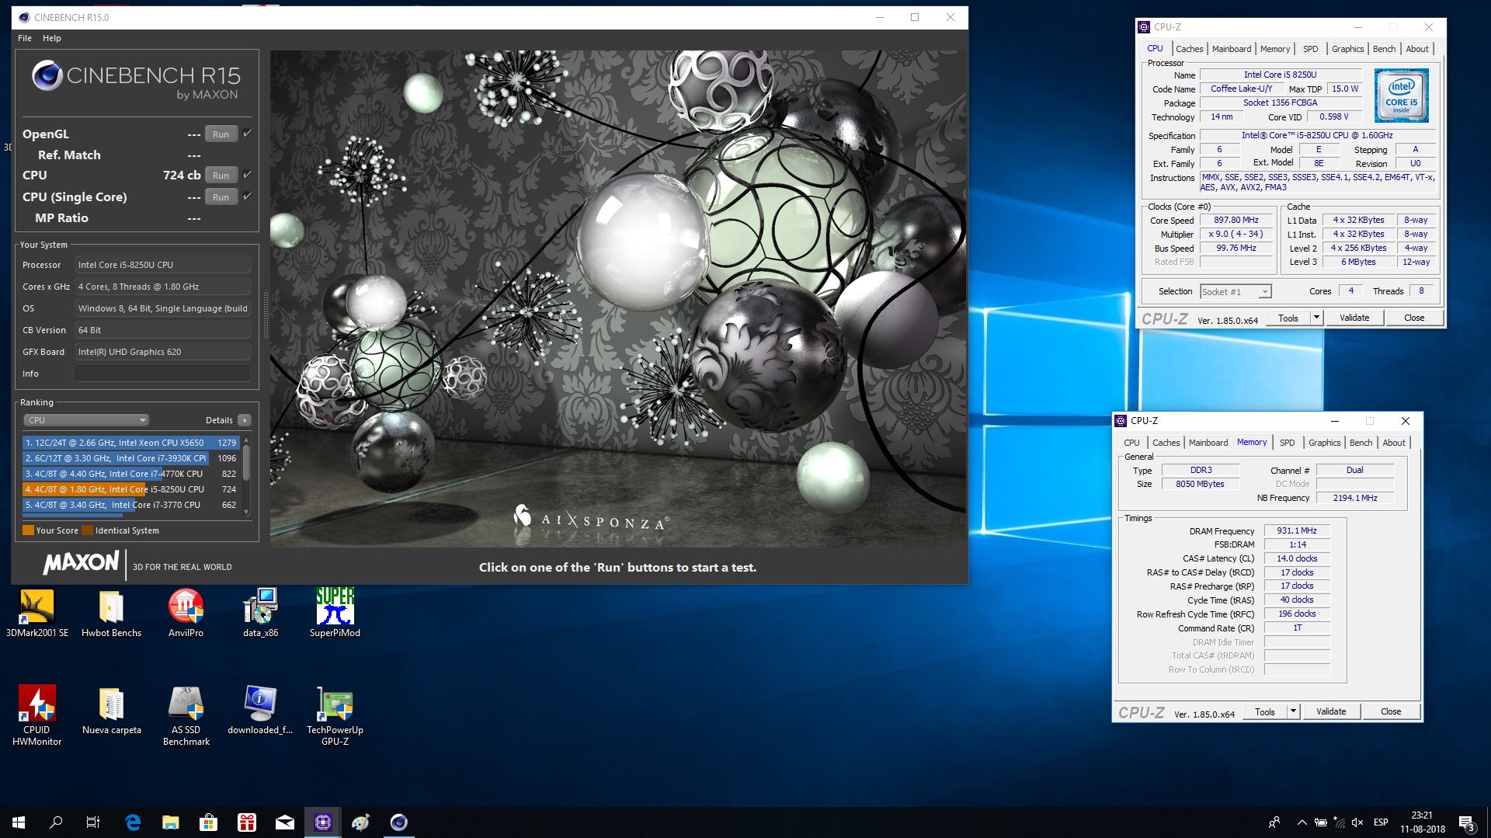Launch Microsoft Edge from the taskbar
The width and height of the screenshot is (1491, 838).
pos(133,822)
